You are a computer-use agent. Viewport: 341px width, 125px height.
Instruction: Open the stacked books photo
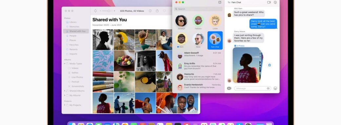[x=103, y=82]
